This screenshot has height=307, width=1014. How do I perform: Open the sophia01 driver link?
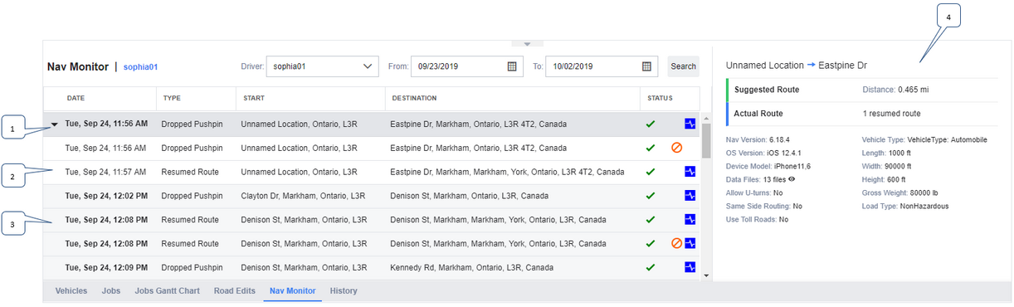141,66
